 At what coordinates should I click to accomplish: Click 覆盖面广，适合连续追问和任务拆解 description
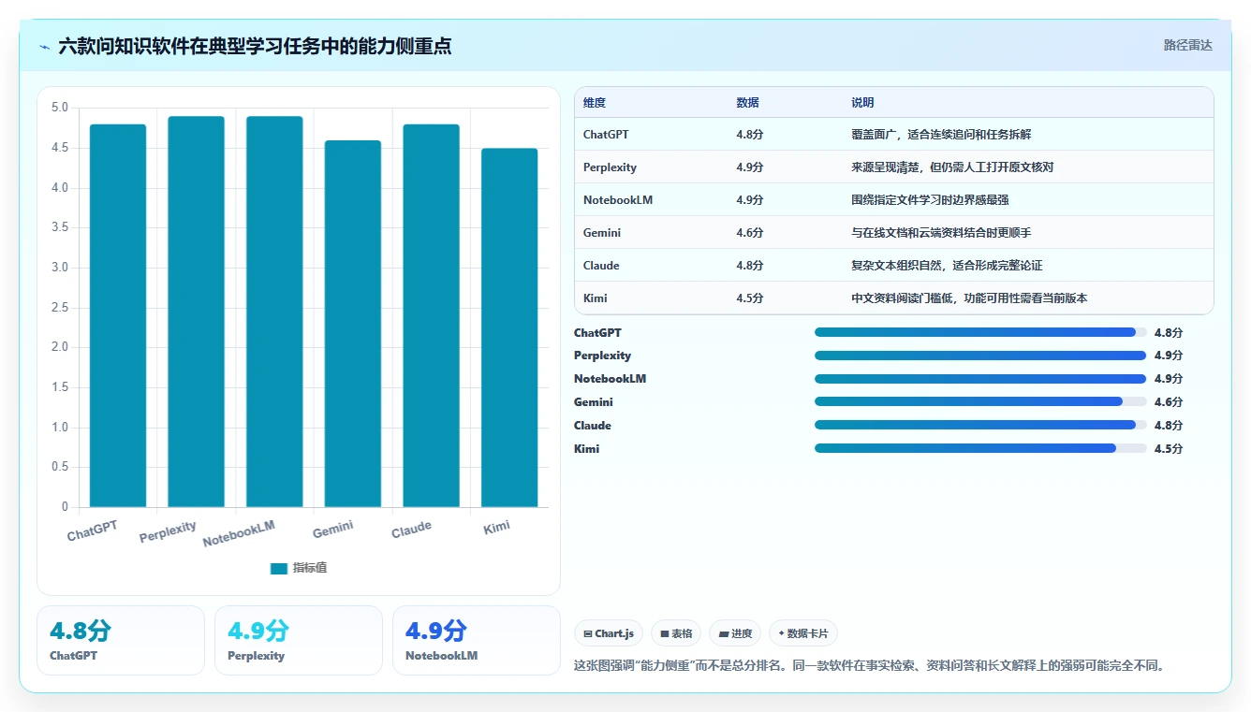[941, 135]
